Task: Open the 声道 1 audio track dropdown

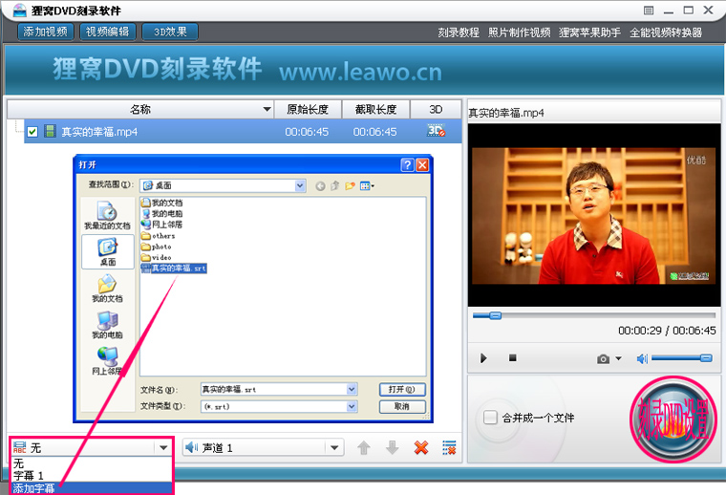Action: tap(263, 448)
